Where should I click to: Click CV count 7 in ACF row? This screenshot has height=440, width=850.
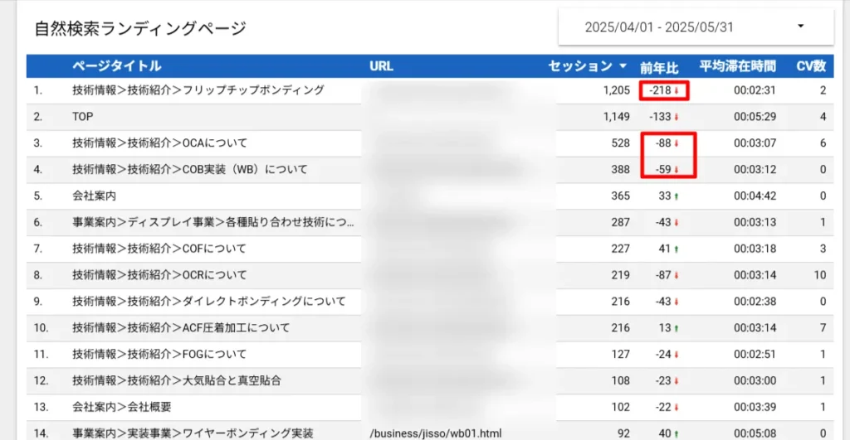[823, 327]
